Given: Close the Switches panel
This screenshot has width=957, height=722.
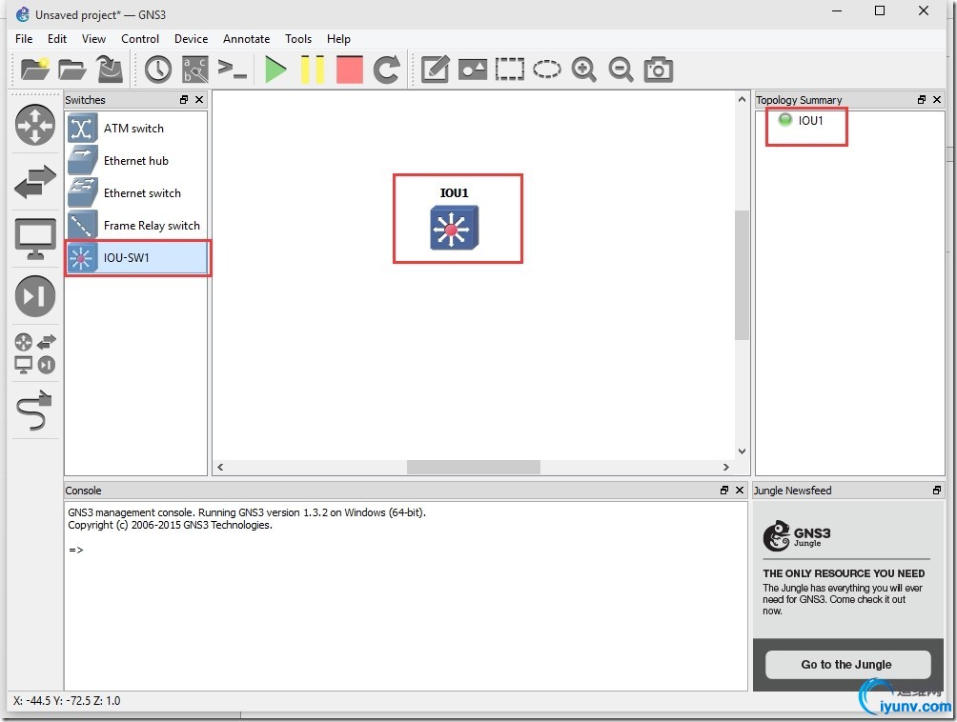Looking at the screenshot, I should (x=199, y=99).
